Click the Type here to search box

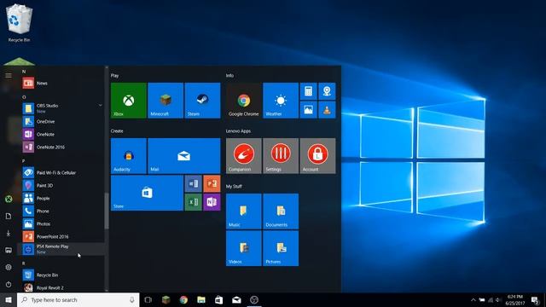click(78, 299)
